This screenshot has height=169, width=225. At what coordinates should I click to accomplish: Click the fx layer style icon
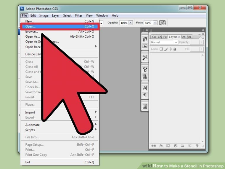[161, 146]
